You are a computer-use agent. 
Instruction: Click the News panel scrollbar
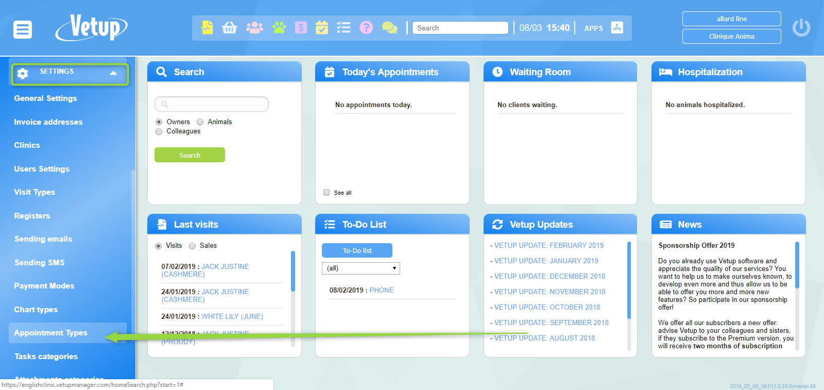point(797,265)
